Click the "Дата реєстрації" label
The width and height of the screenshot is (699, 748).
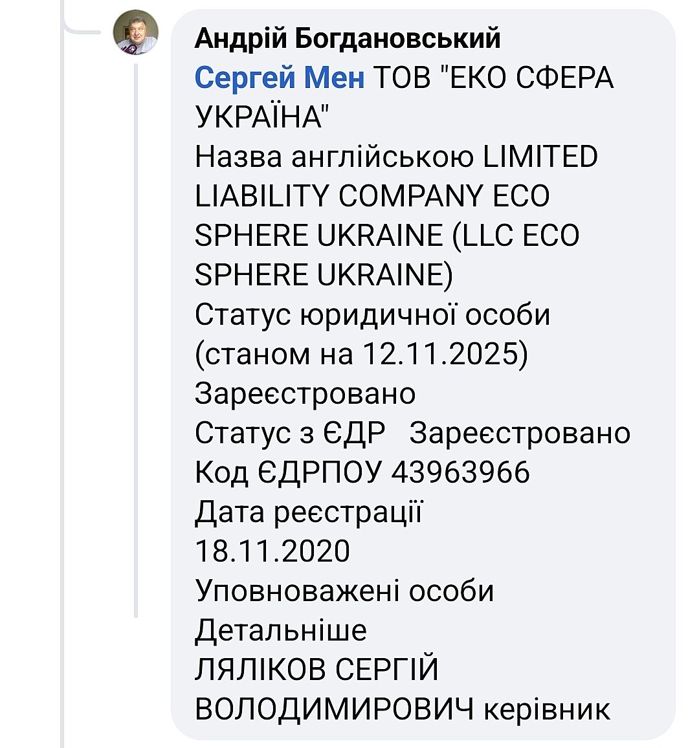308,512
